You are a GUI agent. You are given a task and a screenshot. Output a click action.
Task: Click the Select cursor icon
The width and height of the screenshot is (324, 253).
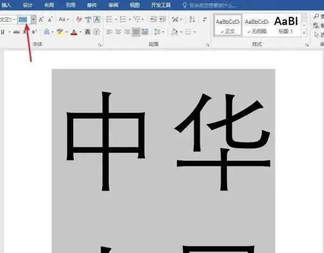(316, 35)
